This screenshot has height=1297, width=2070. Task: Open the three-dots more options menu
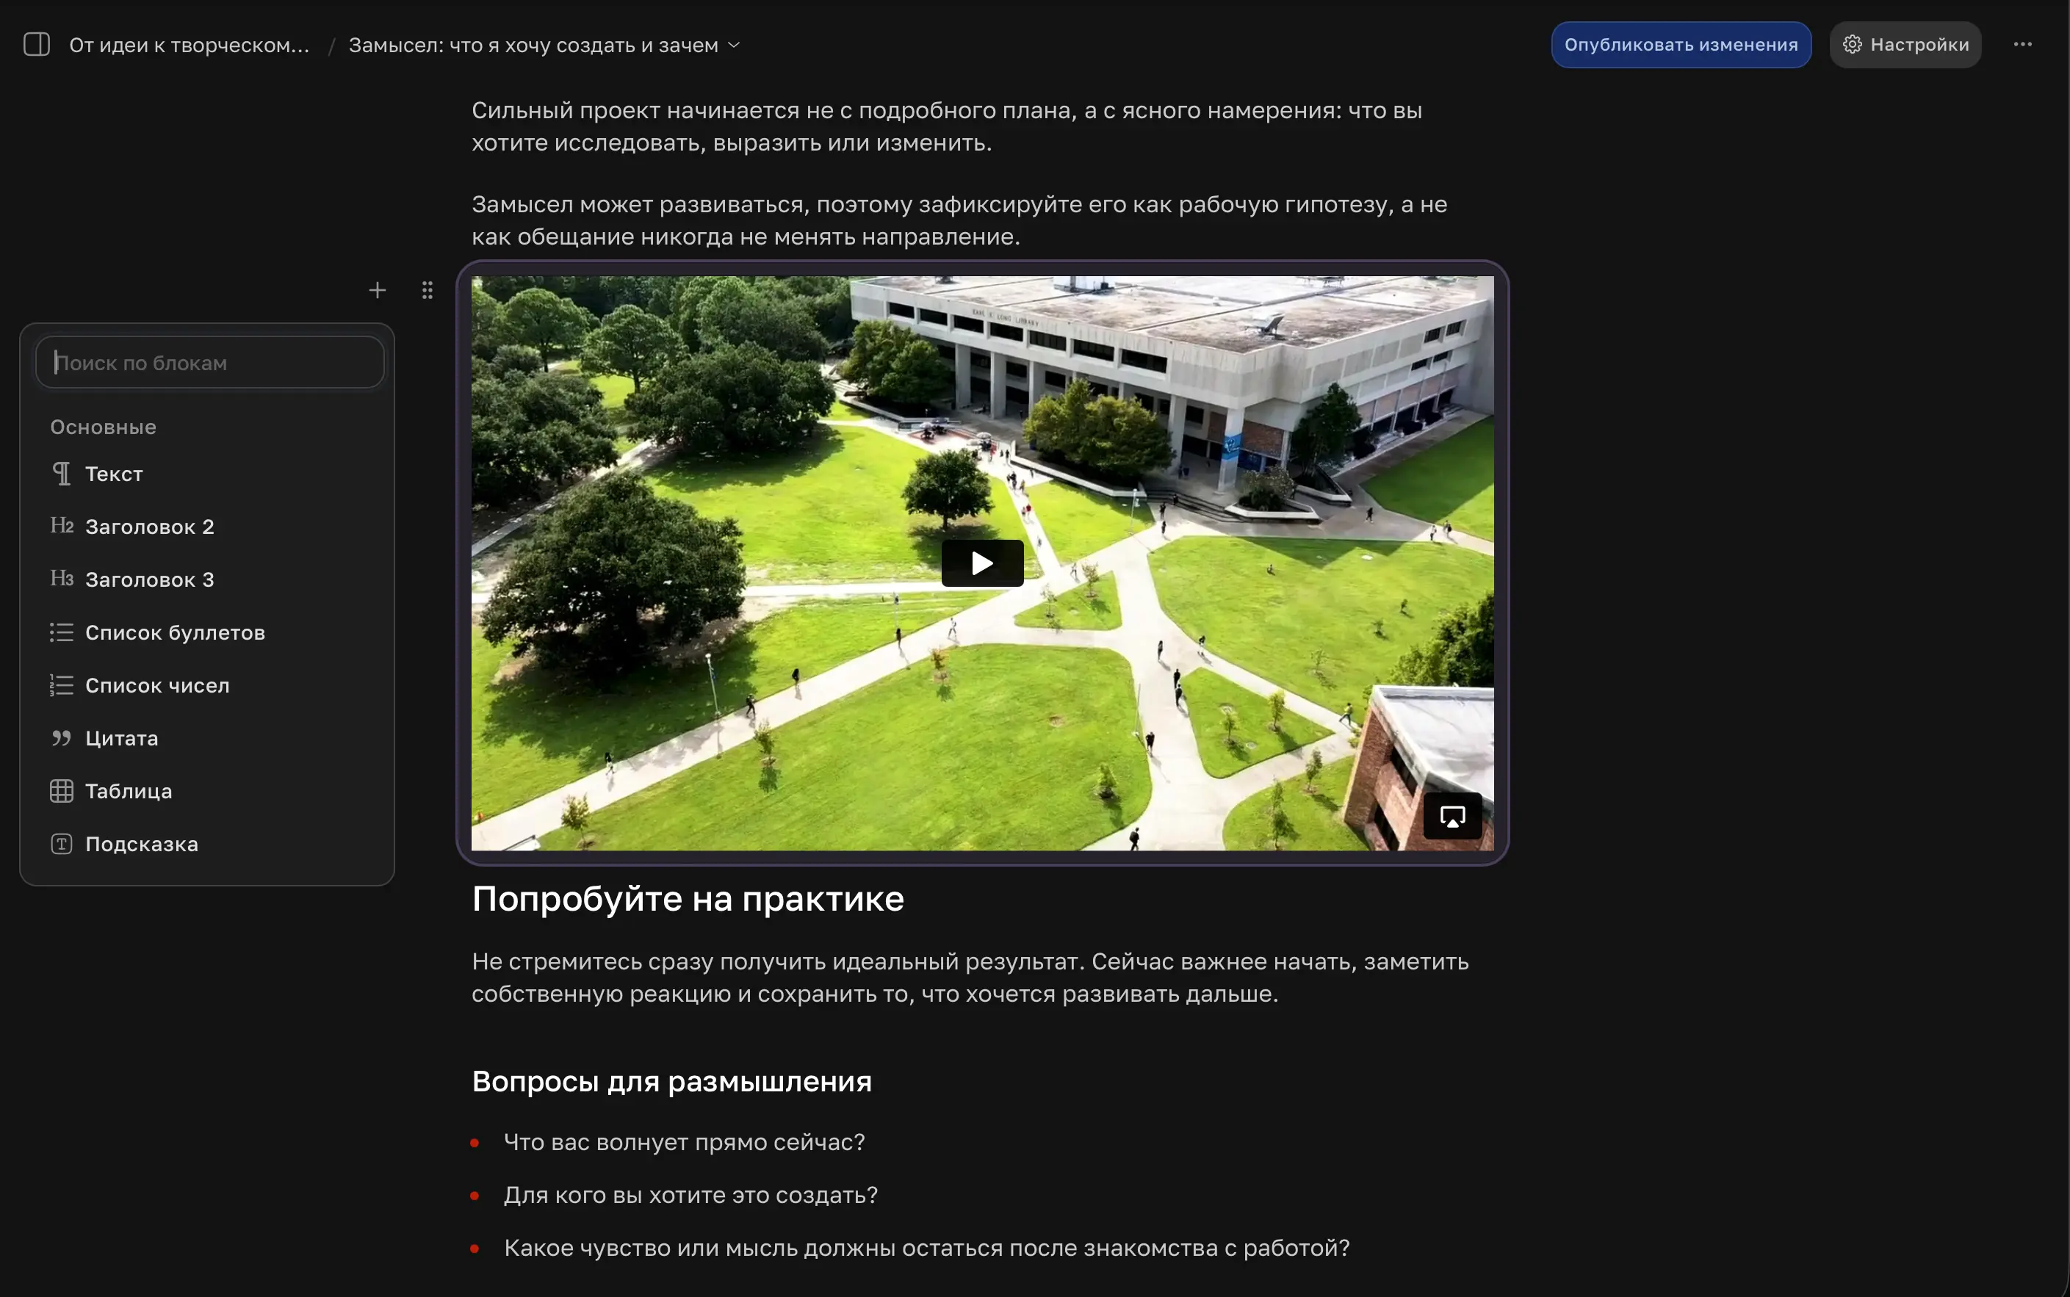point(2022,45)
